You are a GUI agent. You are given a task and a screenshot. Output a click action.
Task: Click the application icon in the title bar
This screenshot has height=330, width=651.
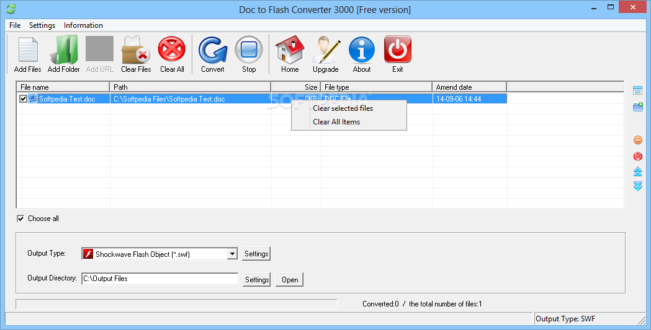pos(11,8)
